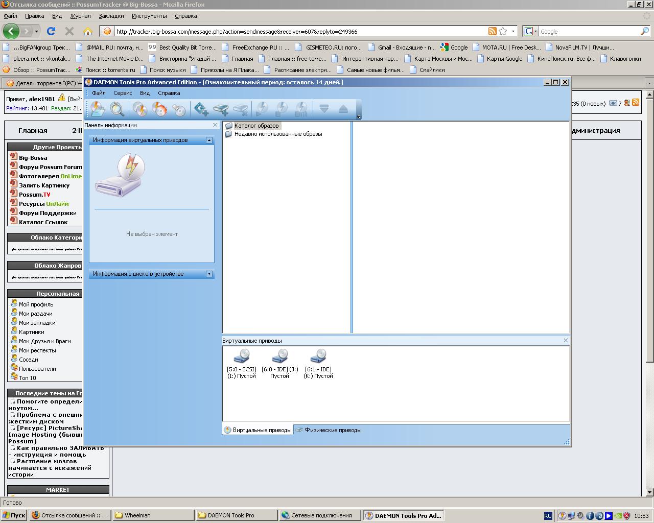
Task: Click the add image toolbar icon in DAEMON Tools
Action: click(98, 109)
